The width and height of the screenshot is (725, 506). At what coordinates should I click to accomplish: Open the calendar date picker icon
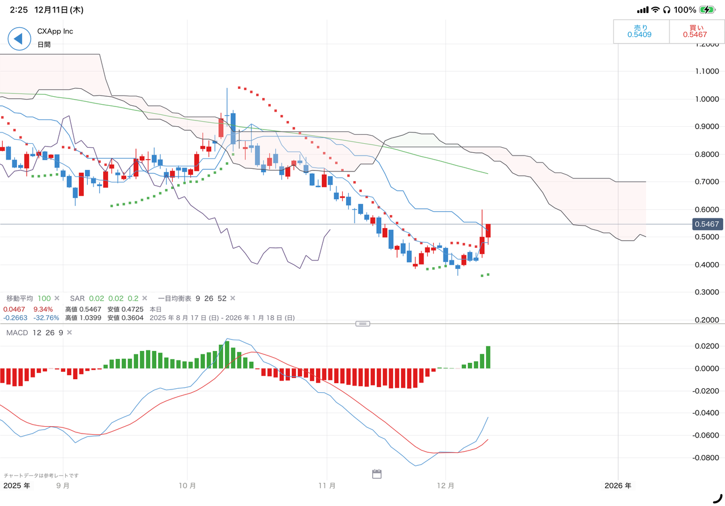tap(377, 474)
